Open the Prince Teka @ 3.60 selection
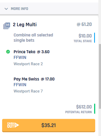Viewport: 101px width, 136px height. coord(32,52)
